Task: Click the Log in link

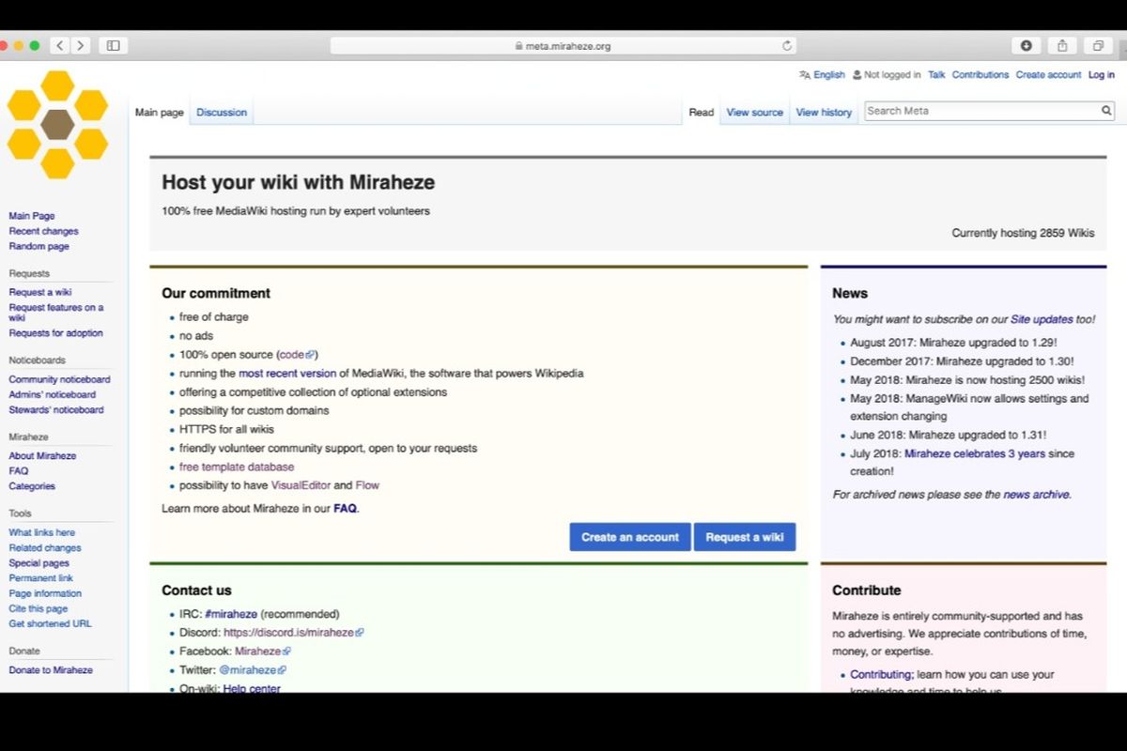Action: tap(1101, 75)
